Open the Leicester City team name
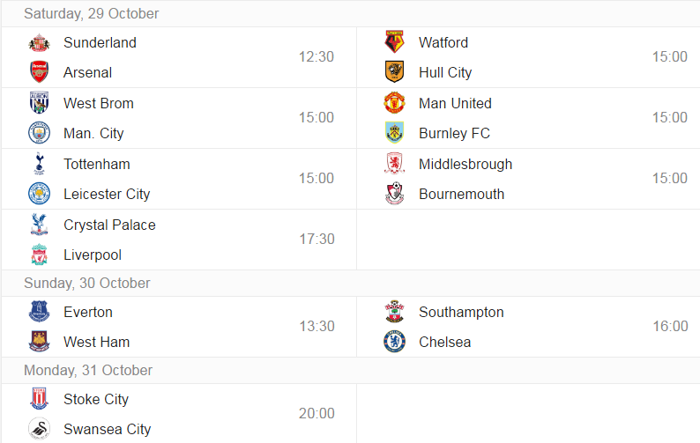 coord(107,195)
